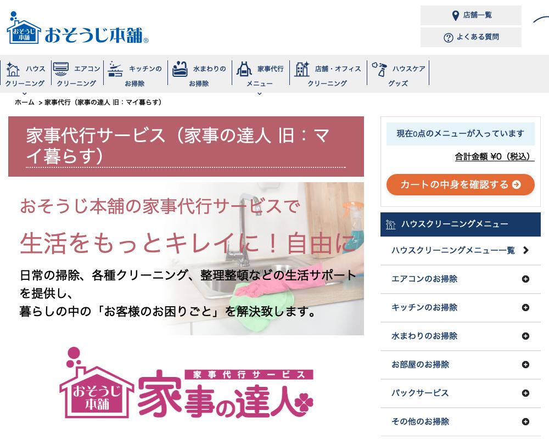Click the air conditioner icon for エアコンクリーニング
Viewport: 549px width, 439px height.
[x=61, y=69]
